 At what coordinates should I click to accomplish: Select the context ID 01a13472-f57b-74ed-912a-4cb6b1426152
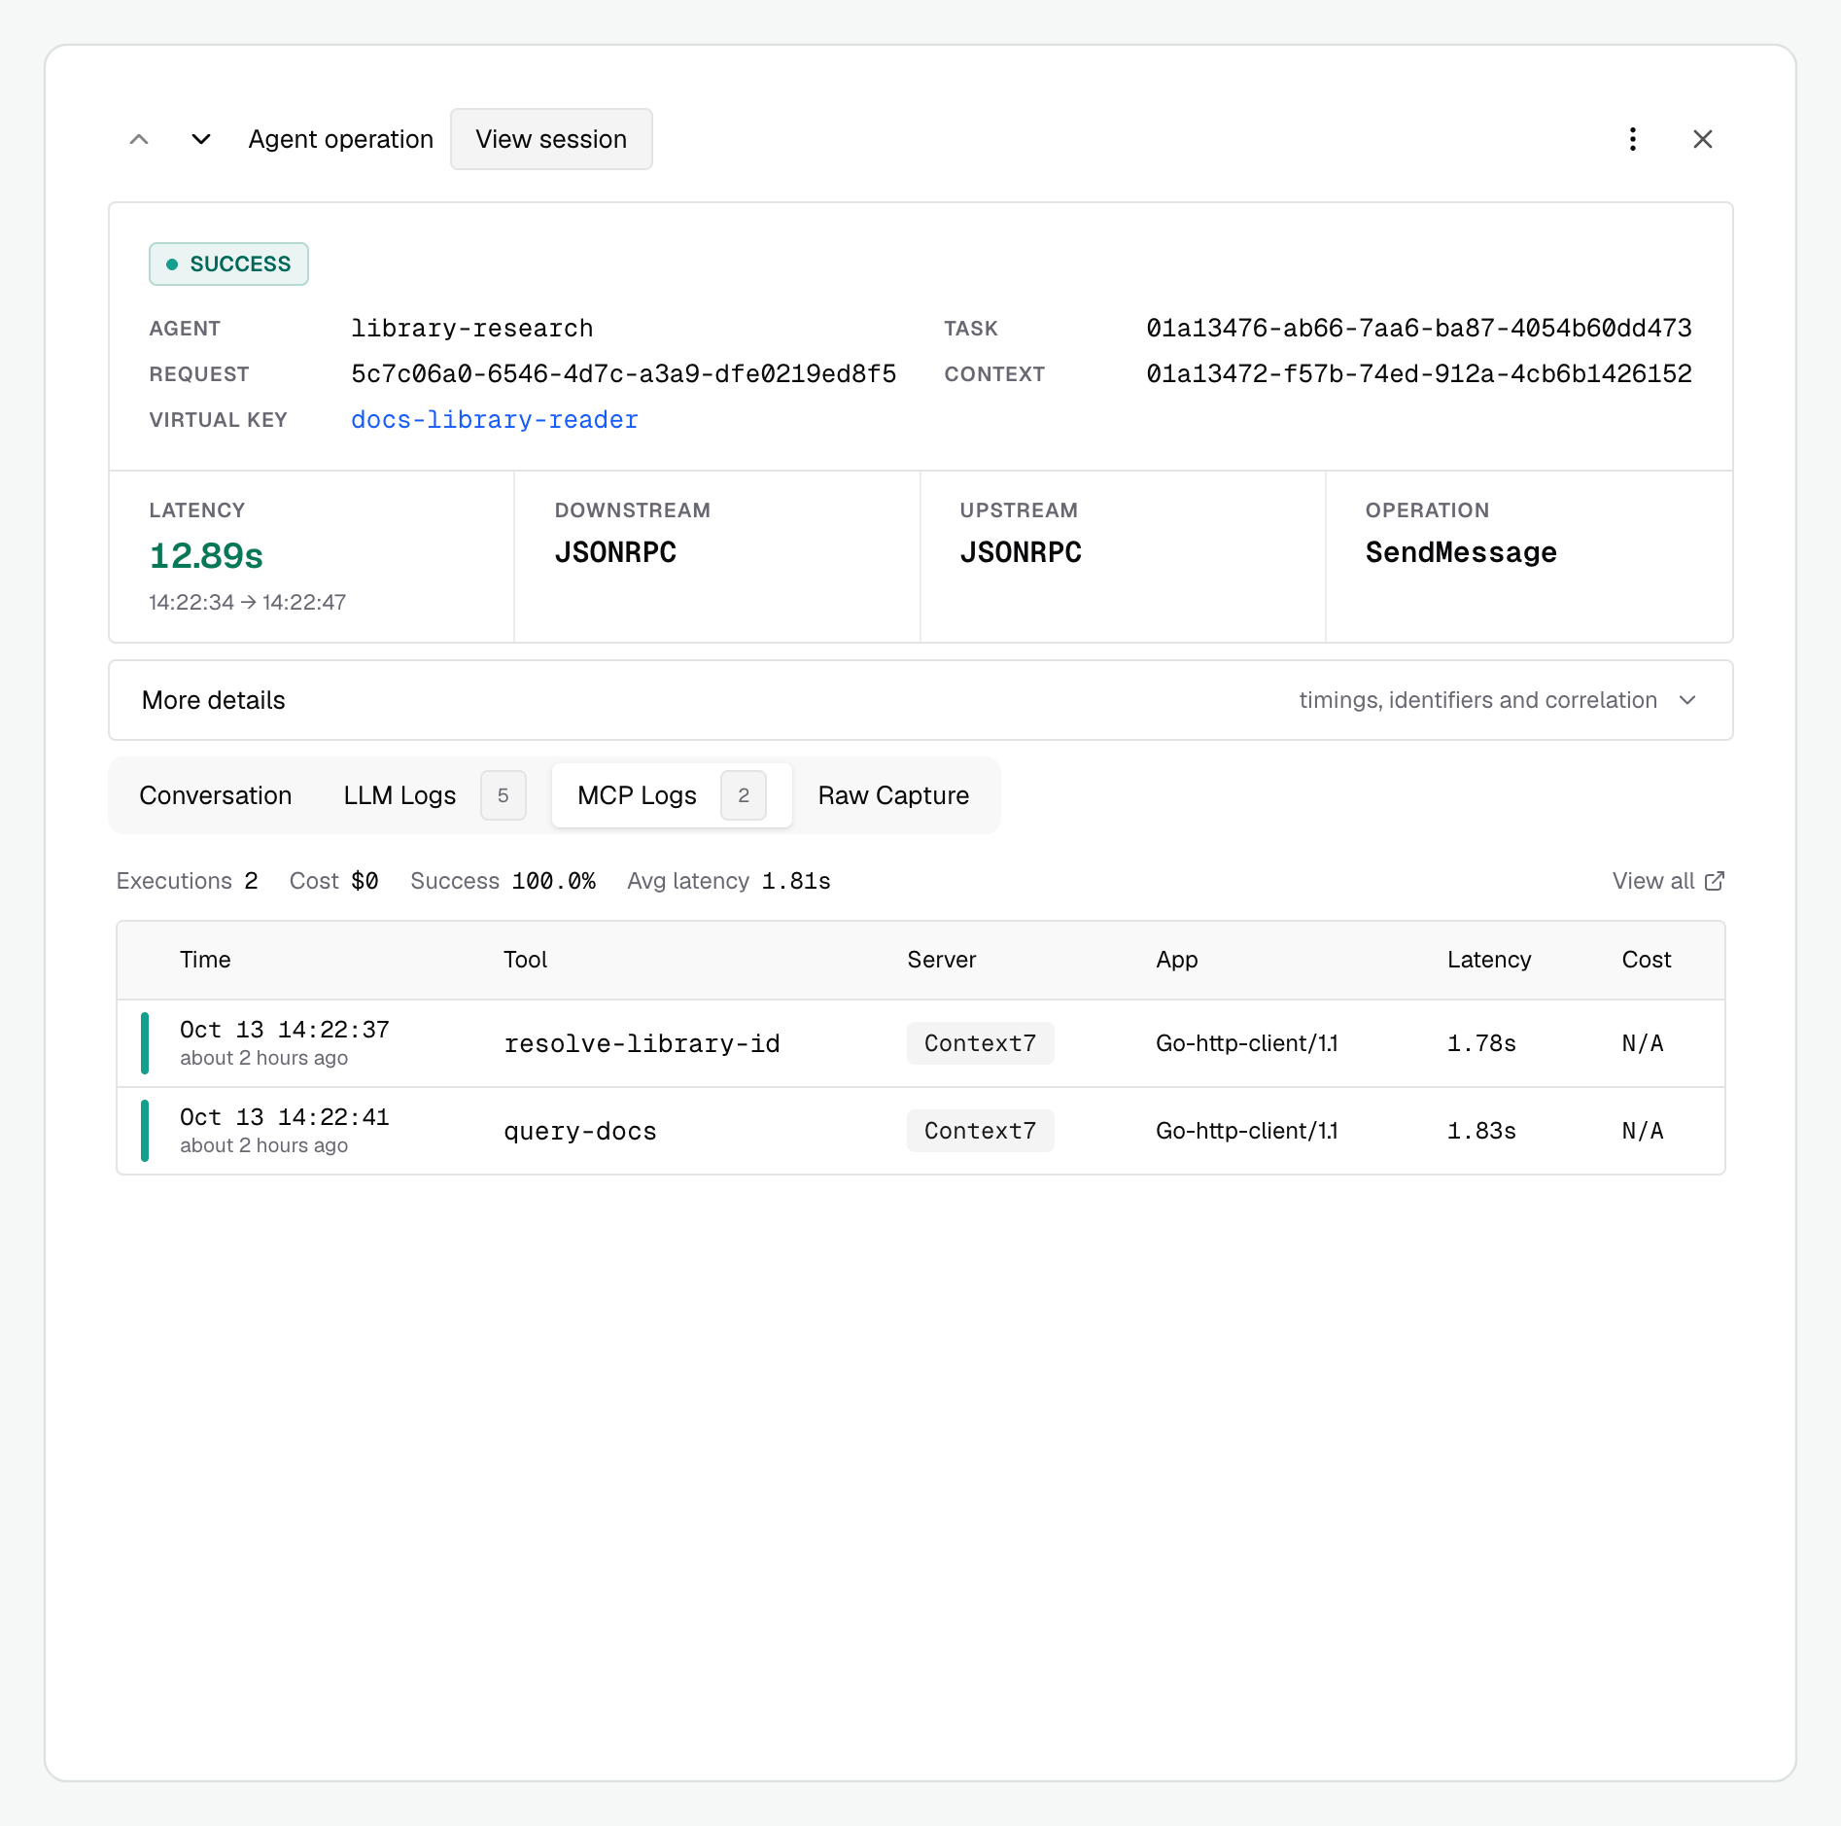coord(1419,374)
